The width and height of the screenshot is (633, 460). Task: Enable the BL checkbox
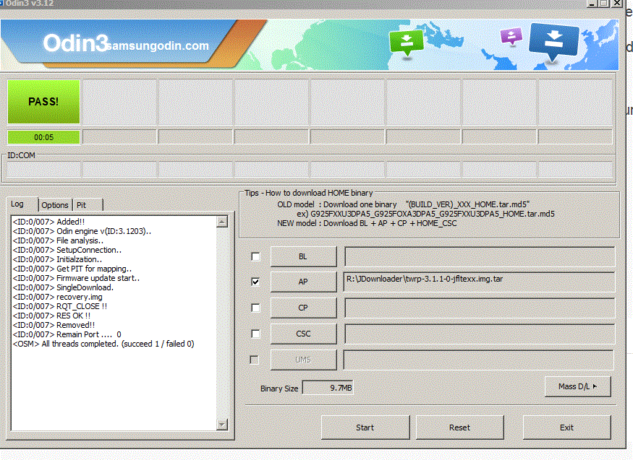(x=255, y=256)
